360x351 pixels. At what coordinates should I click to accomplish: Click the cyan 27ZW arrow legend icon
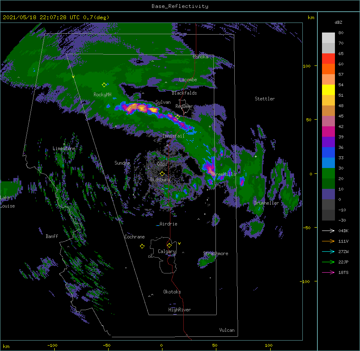coord(328,251)
